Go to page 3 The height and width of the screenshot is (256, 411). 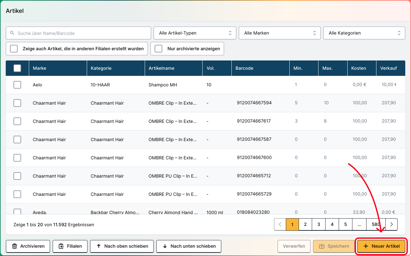coord(319,224)
